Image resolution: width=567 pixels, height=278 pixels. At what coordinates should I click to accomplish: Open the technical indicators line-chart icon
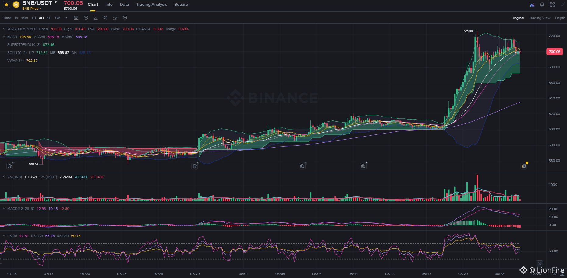(96, 18)
